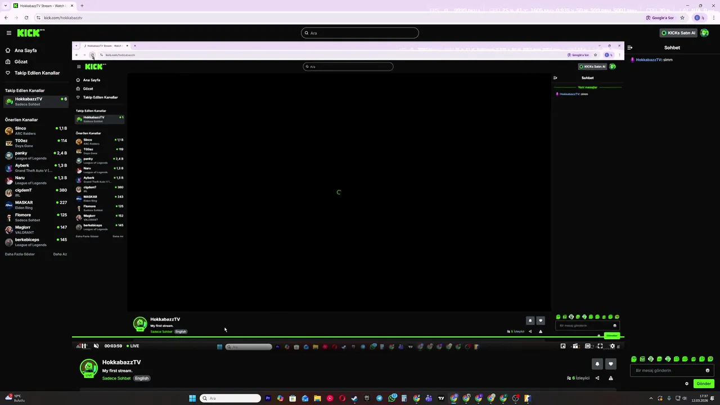Click KICKs Satın Al button
This screenshot has width=720, height=405.
tap(678, 33)
